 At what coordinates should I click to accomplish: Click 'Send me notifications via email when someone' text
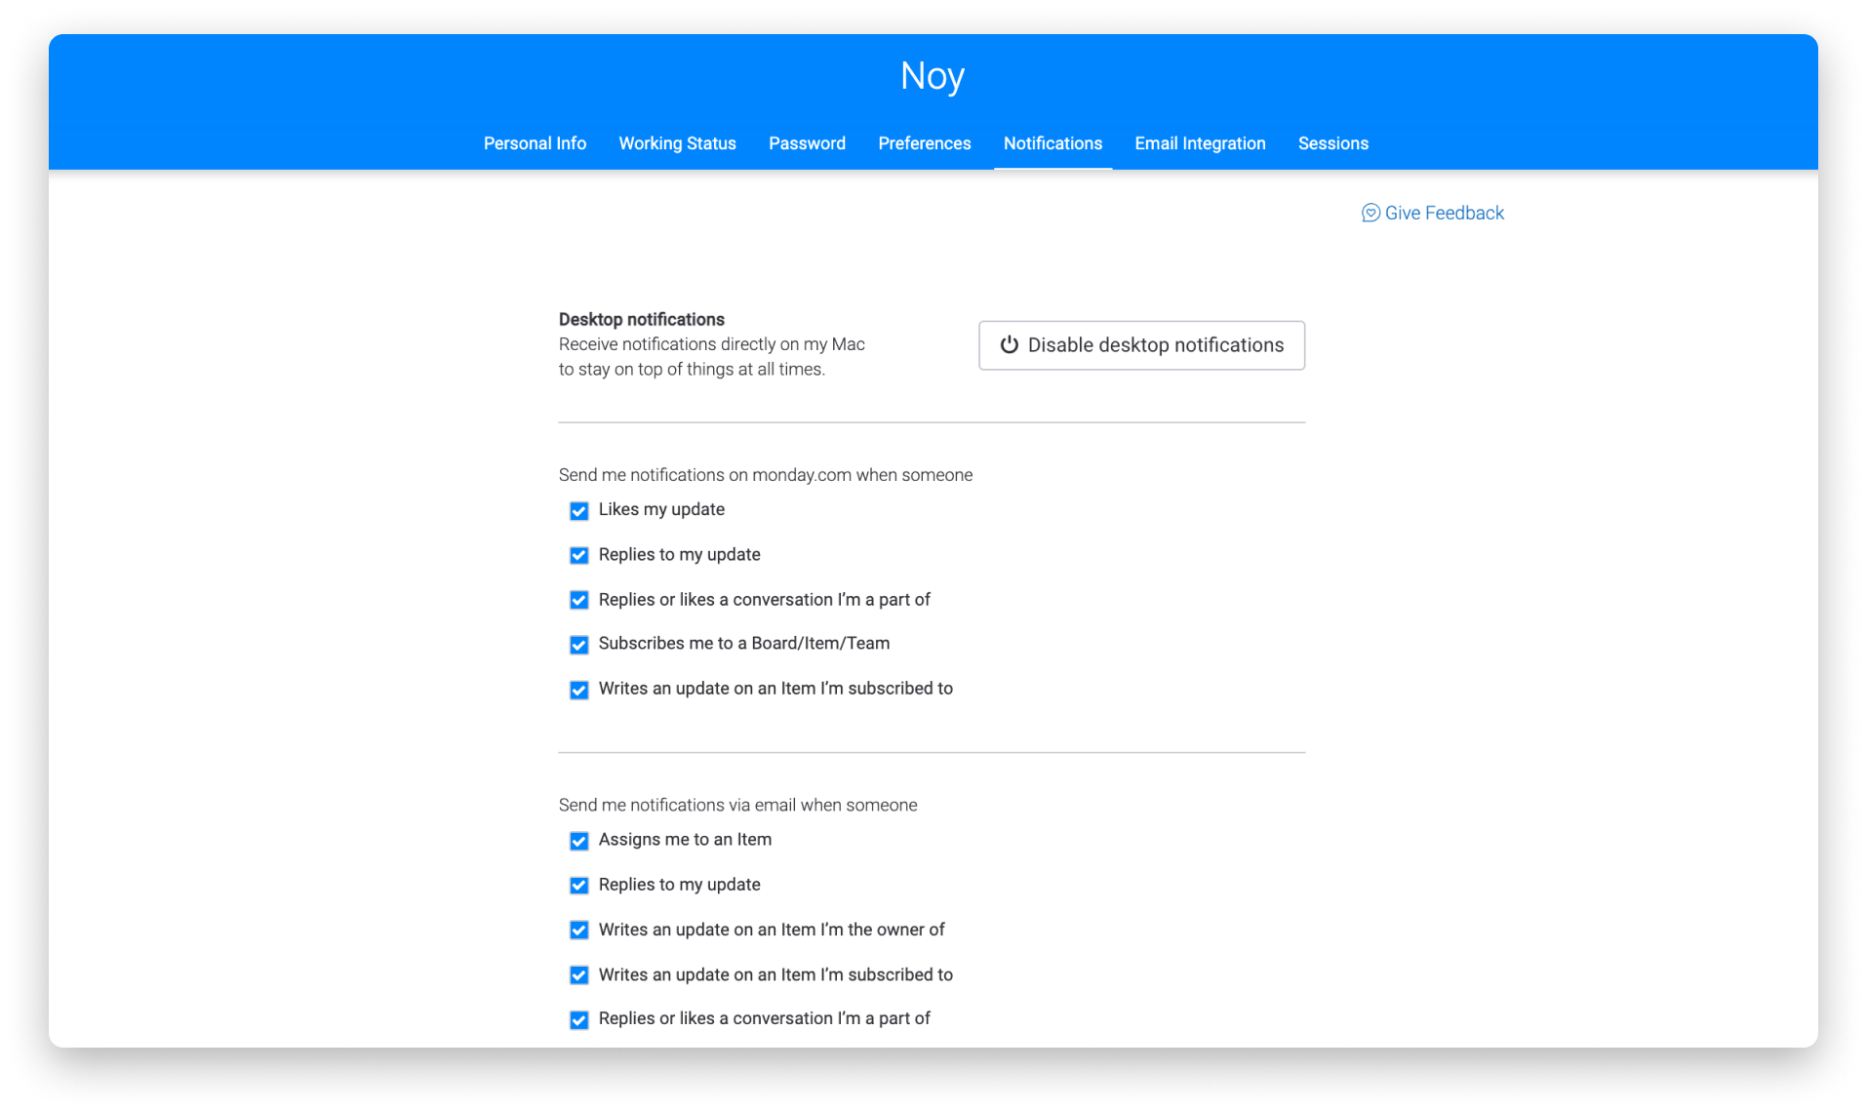pos(737,805)
